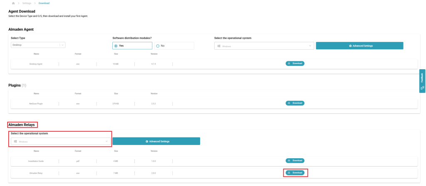Open the Select Type Desktop dropdown

click(38, 45)
